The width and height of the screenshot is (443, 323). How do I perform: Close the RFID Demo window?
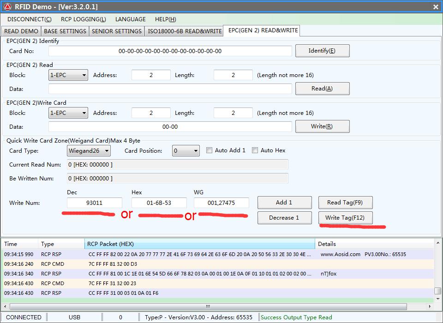[436, 6]
